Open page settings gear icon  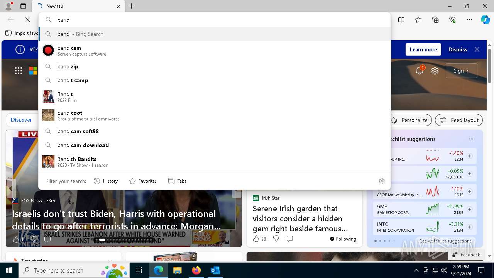click(x=435, y=71)
